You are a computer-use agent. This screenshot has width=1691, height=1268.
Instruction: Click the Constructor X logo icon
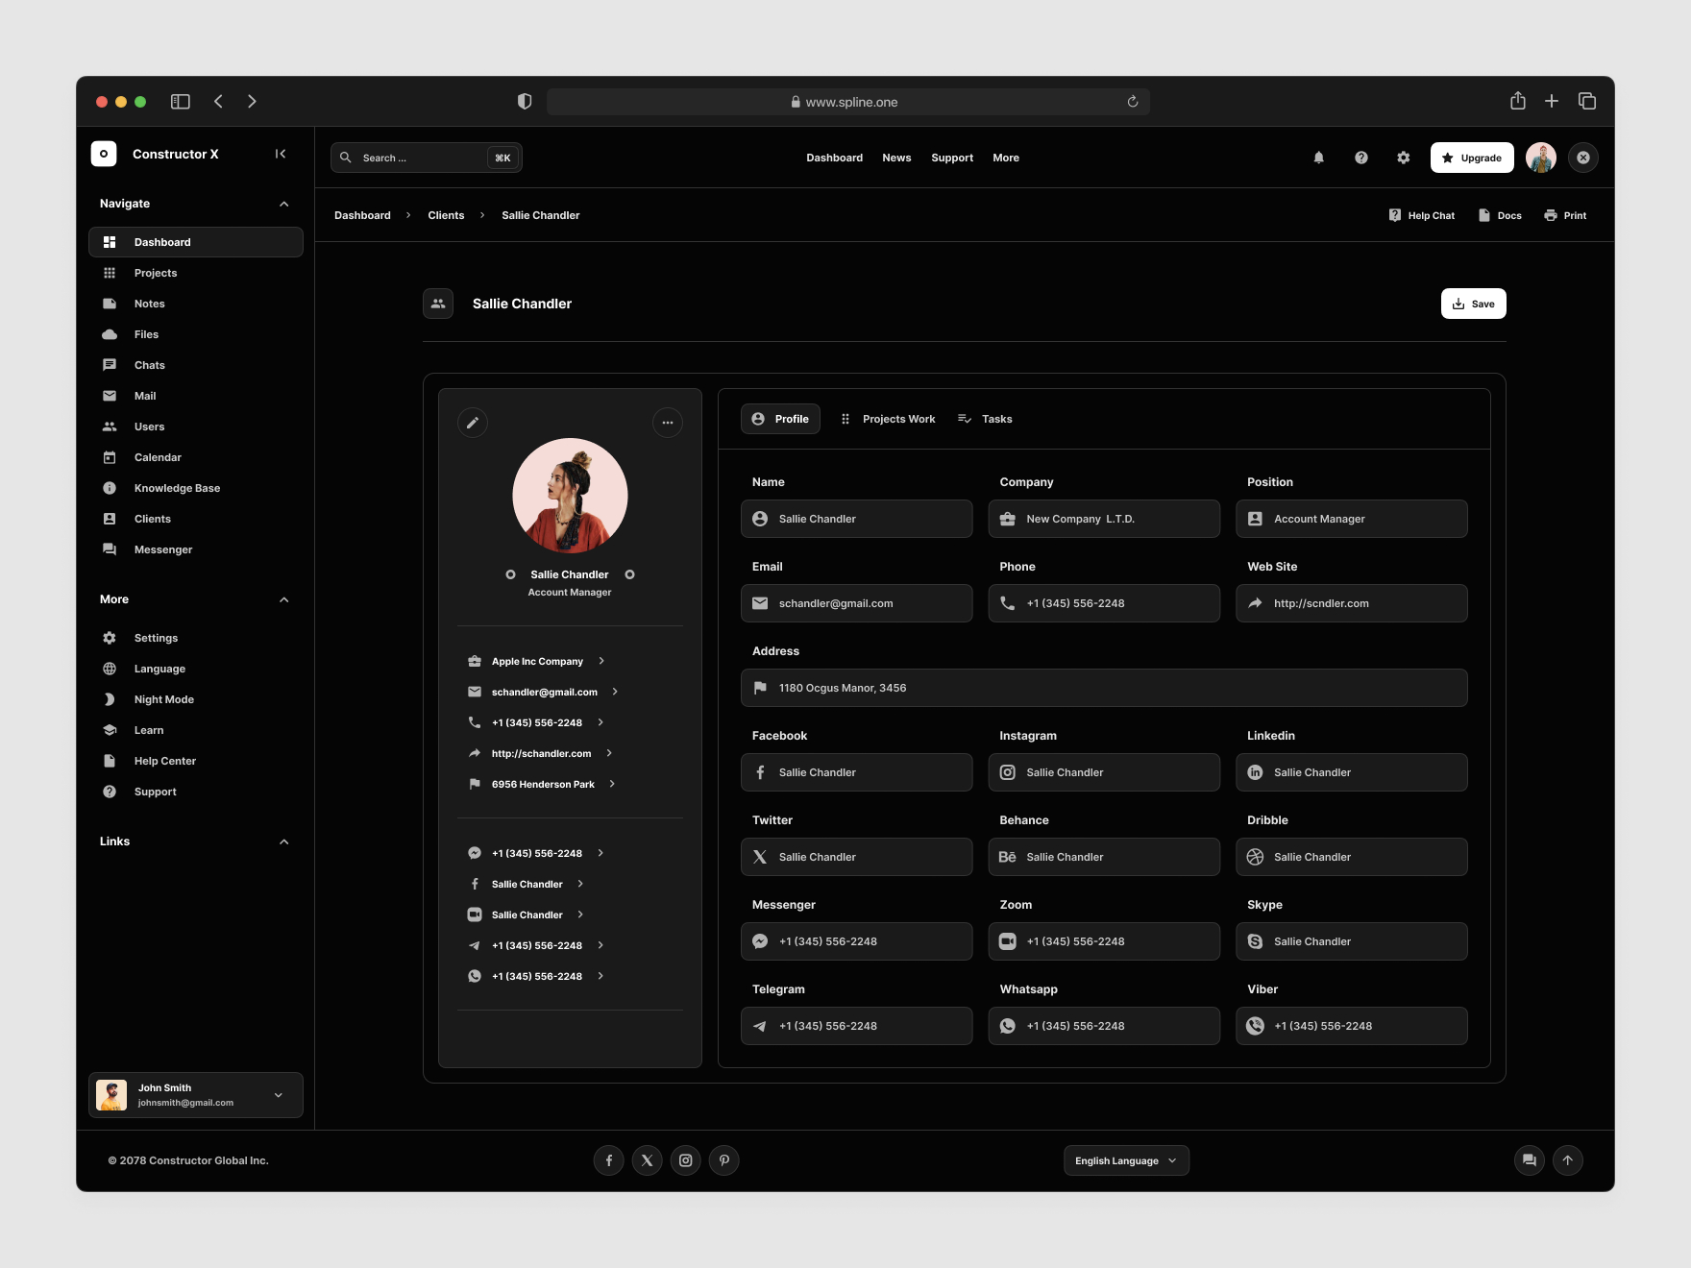[104, 154]
